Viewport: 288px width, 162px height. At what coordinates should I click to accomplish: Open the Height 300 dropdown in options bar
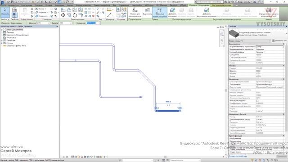[71, 23]
